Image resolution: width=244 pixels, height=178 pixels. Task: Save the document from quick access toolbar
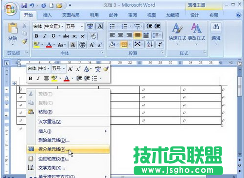24,6
